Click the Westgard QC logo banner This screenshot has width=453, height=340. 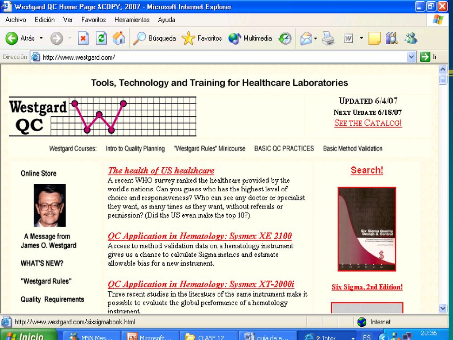click(103, 116)
